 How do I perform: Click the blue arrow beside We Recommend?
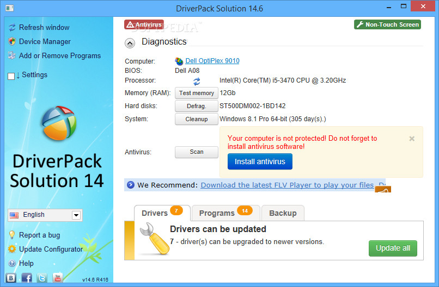[x=131, y=185]
